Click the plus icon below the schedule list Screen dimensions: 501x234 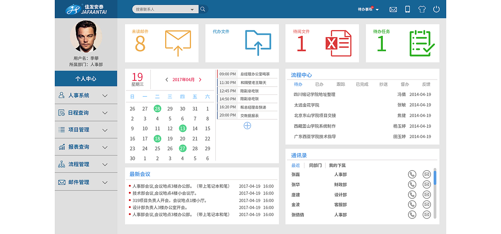coord(247,126)
